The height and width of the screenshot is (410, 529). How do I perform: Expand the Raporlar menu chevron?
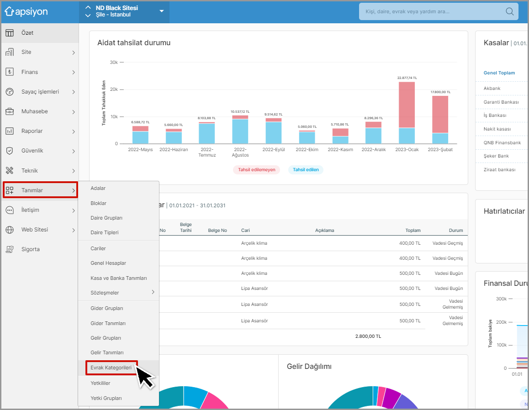(x=74, y=131)
